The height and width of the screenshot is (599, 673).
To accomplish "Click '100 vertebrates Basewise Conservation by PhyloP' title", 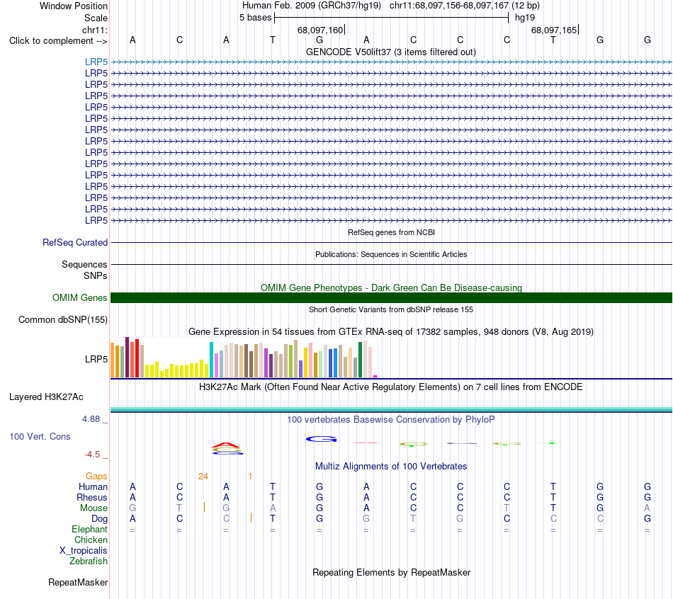I will (x=391, y=419).
